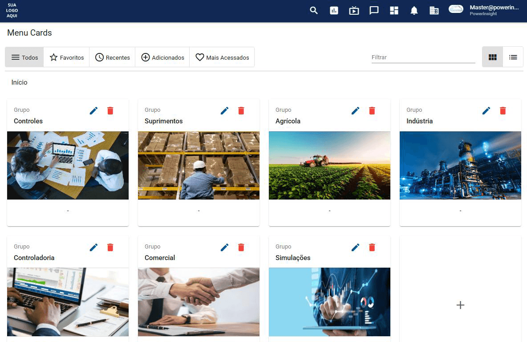527x342 pixels.
Task: Click the Filtrar input field
Action: click(x=423, y=57)
